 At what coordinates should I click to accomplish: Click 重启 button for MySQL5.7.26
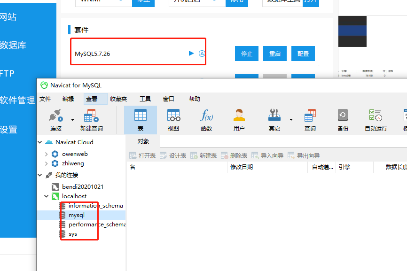point(275,54)
